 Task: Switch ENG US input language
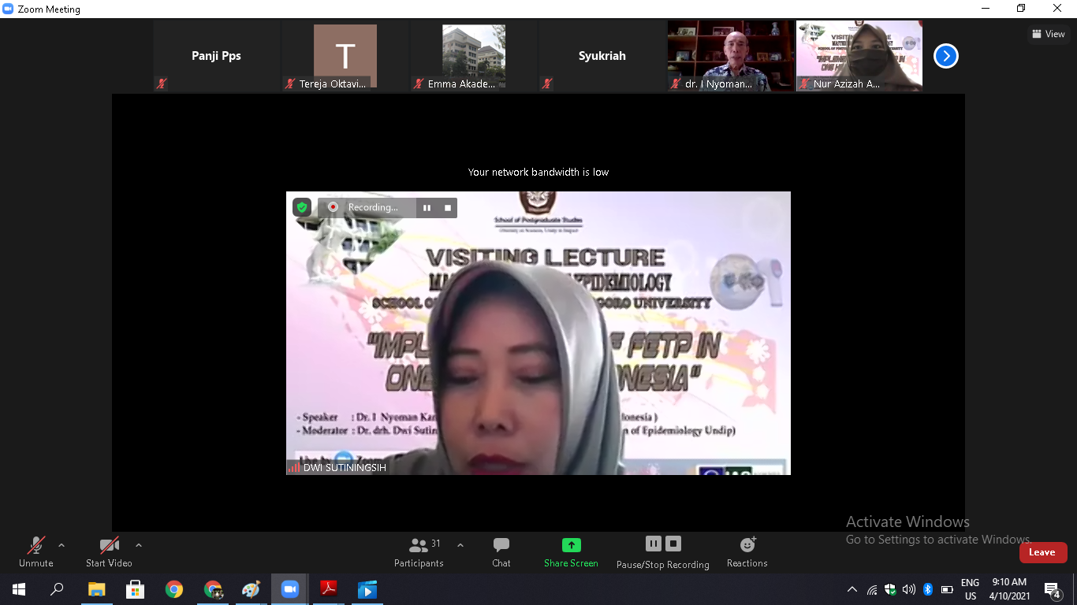[x=970, y=589]
